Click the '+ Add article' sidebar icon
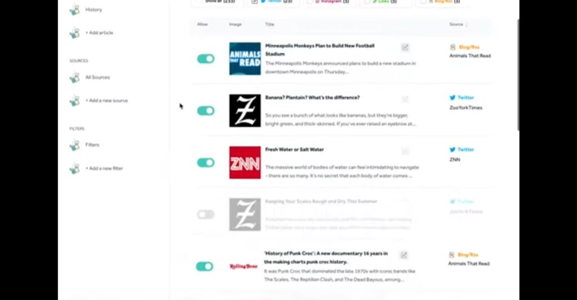The width and height of the screenshot is (577, 300). 75,33
